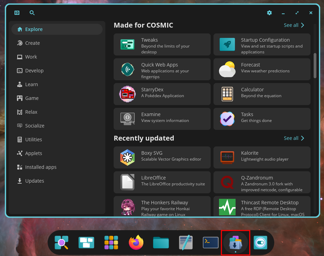The height and width of the screenshot is (256, 324).
Task: Open the LibreOffice app page
Action: click(x=162, y=182)
